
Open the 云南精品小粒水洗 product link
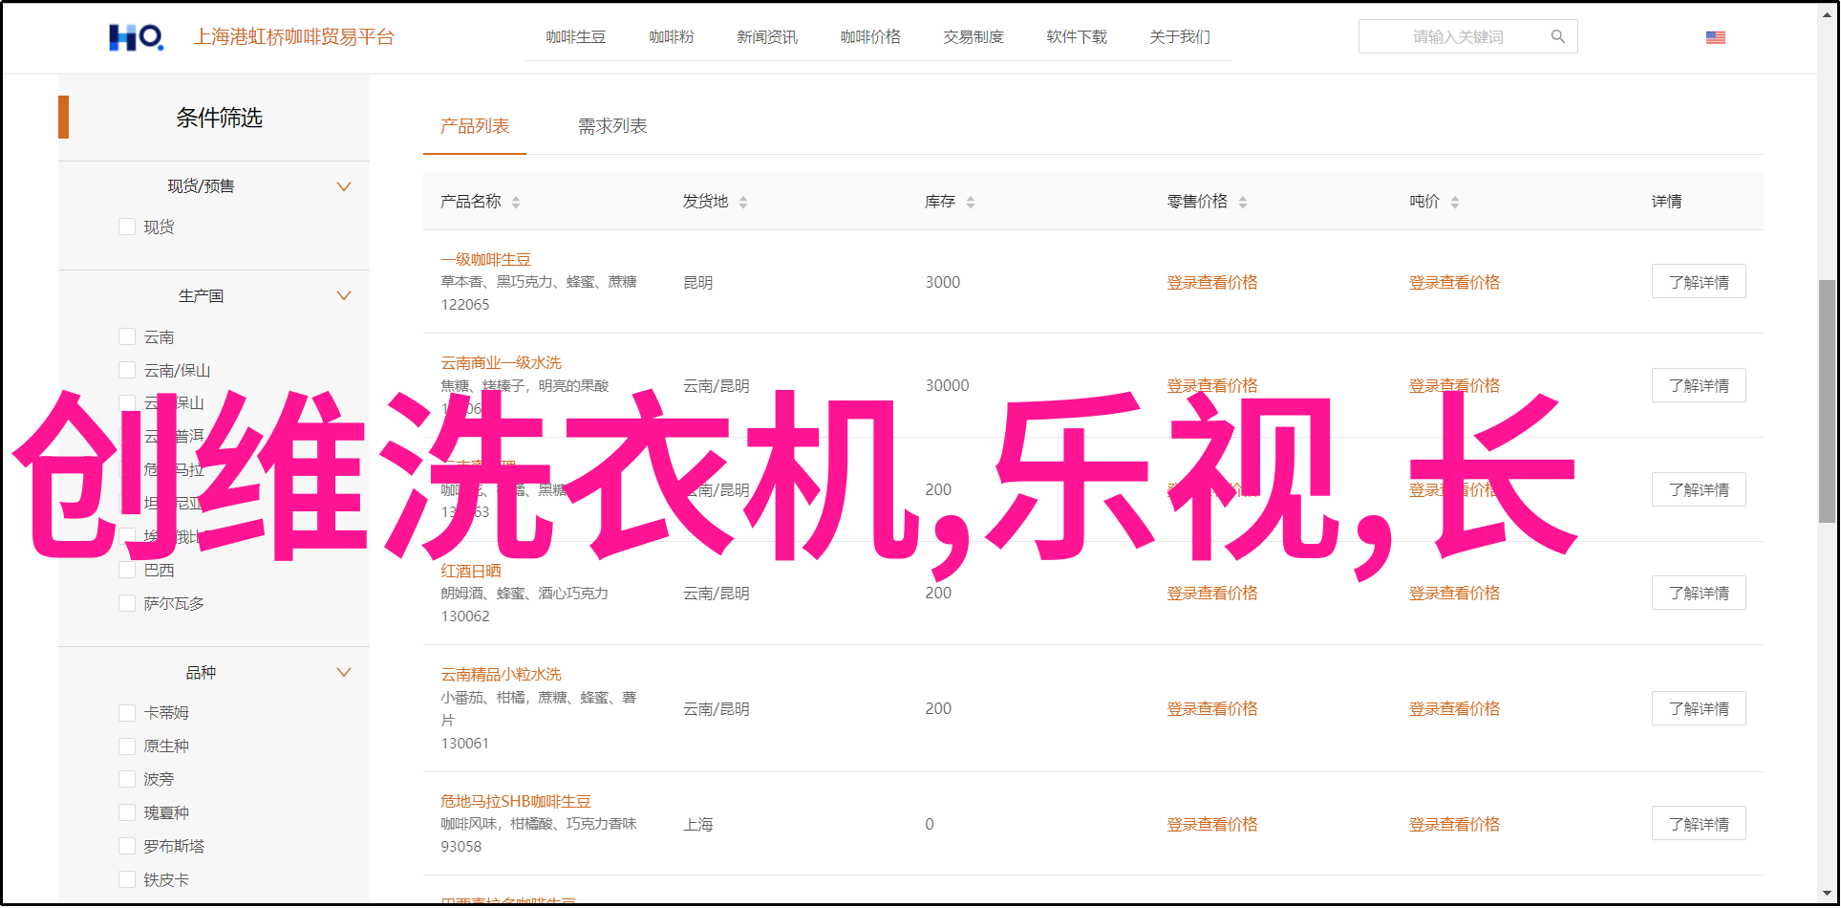(501, 674)
